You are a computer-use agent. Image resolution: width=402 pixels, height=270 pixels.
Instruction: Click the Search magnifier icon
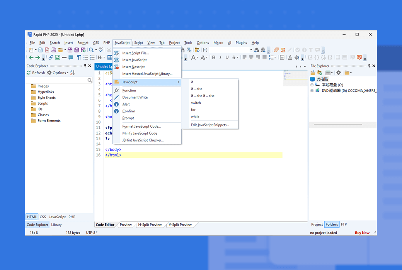[x=91, y=50]
